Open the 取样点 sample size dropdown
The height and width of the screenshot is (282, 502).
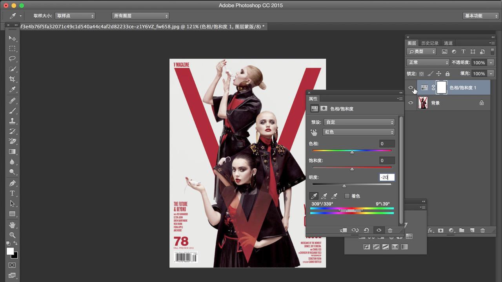pos(75,16)
